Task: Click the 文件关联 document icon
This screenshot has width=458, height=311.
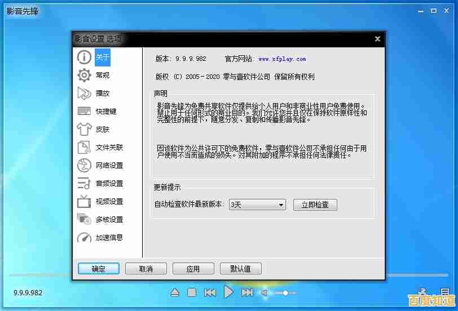Action: tap(84, 148)
